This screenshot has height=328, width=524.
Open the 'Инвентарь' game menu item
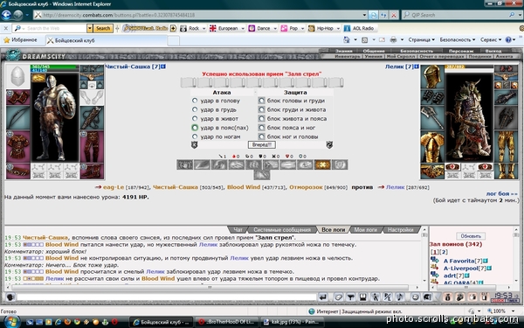coord(348,56)
